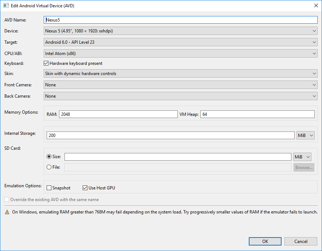Click the Internal Storage size field
The image size is (322, 251).
click(170, 136)
